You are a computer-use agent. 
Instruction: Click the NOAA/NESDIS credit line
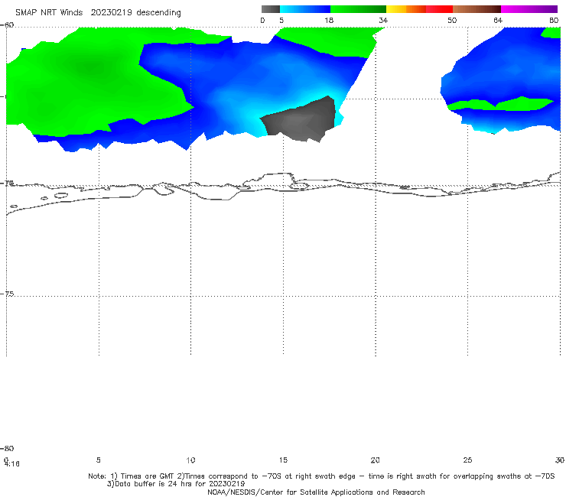pos(316,492)
